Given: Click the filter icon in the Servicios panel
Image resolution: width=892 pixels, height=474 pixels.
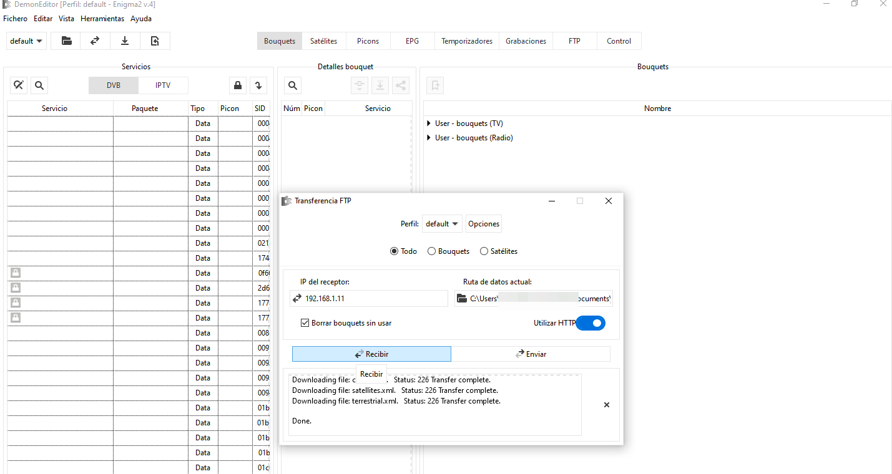Looking at the screenshot, I should (x=19, y=85).
